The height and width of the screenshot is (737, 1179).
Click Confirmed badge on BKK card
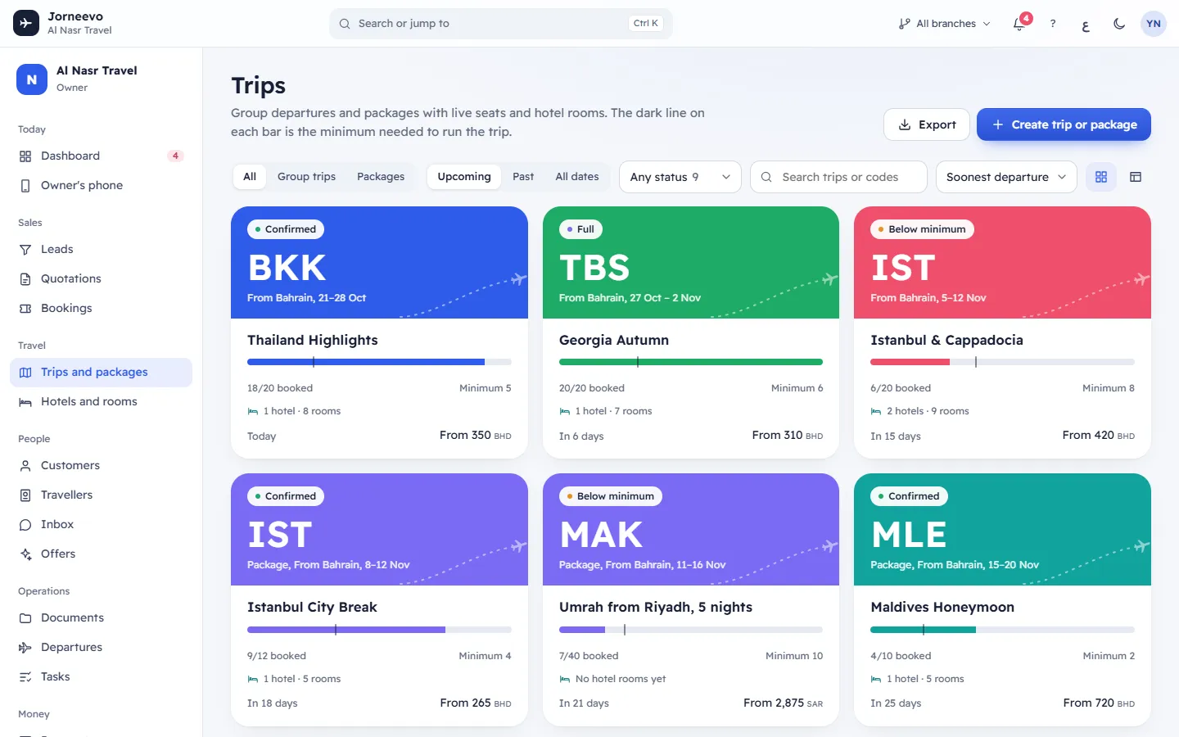click(286, 229)
